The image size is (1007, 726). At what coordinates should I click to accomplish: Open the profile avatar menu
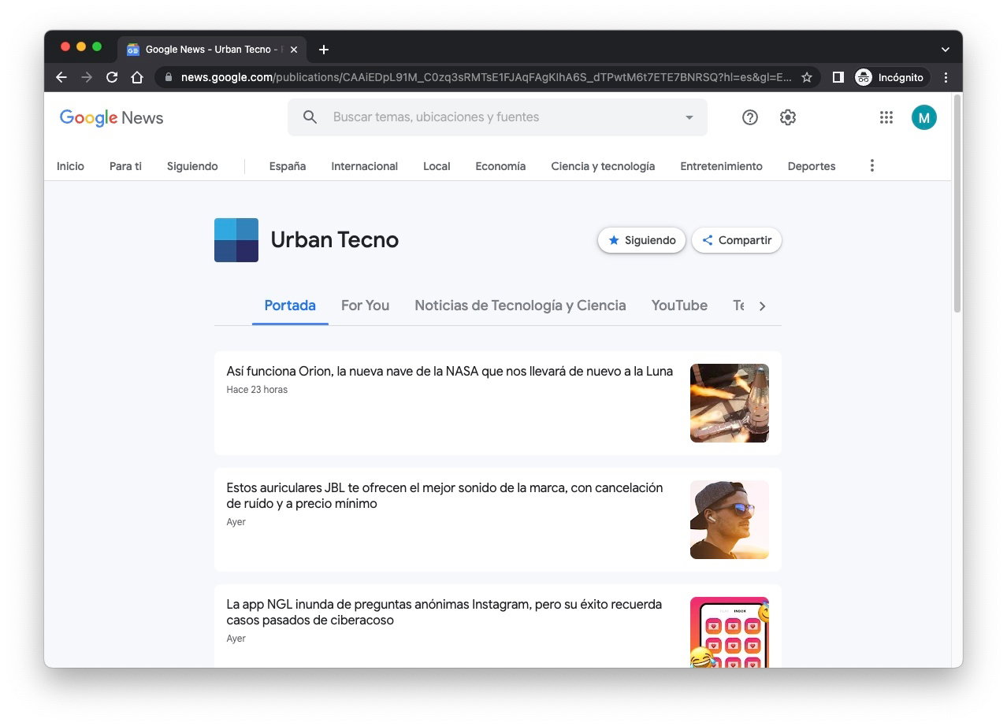point(923,117)
